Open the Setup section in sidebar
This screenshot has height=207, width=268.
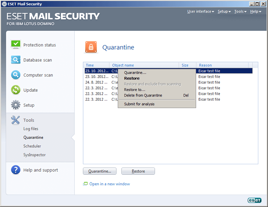click(x=29, y=105)
